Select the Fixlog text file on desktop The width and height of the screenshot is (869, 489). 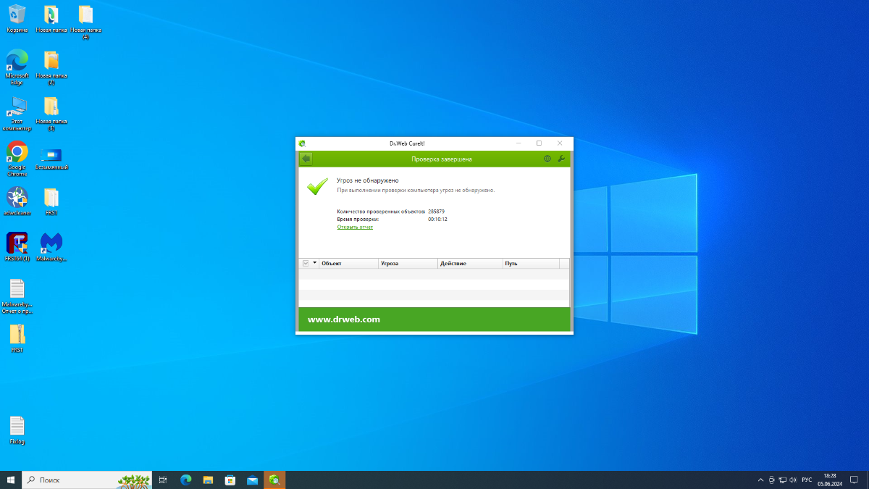[x=17, y=427]
